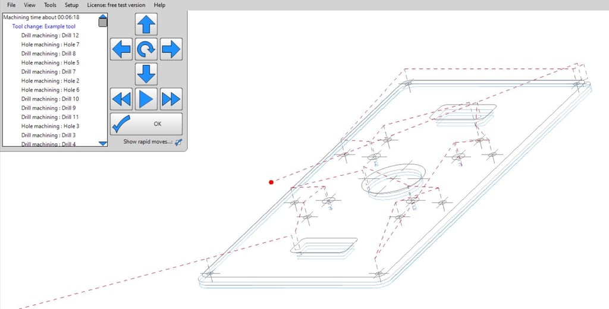Click scroll-down arrow of operations list

coord(102,144)
